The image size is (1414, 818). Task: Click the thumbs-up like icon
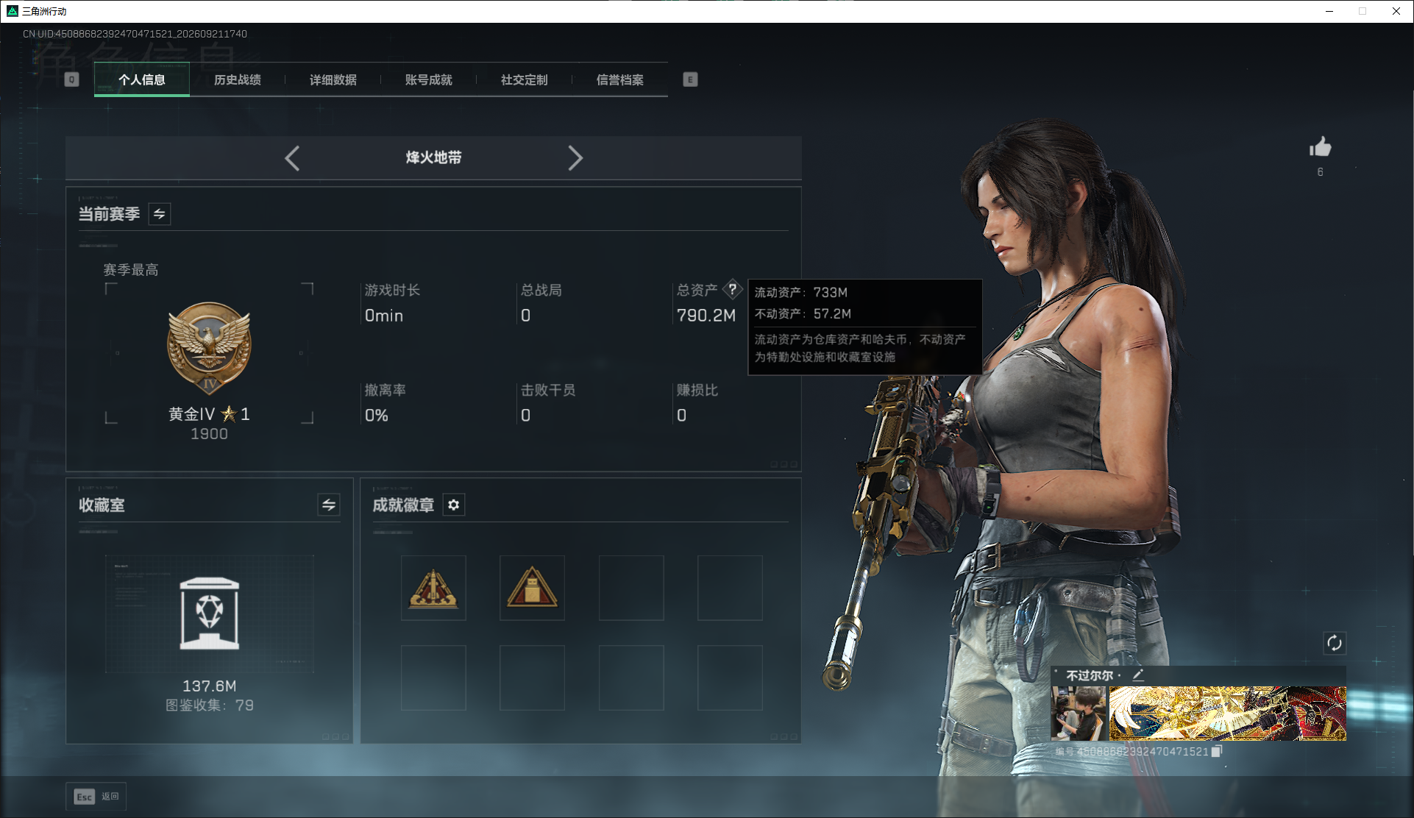[1320, 147]
